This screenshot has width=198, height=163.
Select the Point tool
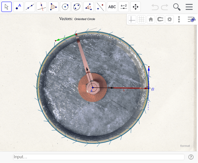(18, 7)
